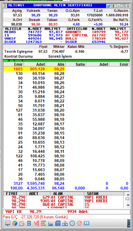This screenshot has width=133, height=231.
Task: Open the blue bar chart toolbar icon
Action: pos(51,223)
